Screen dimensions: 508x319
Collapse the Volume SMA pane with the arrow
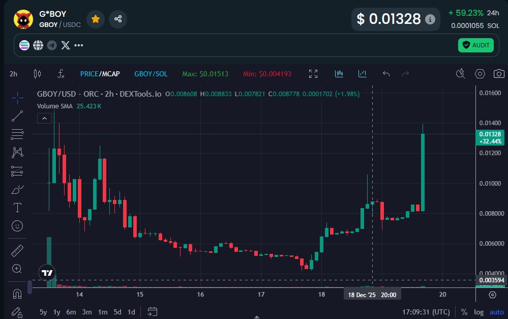(44, 118)
